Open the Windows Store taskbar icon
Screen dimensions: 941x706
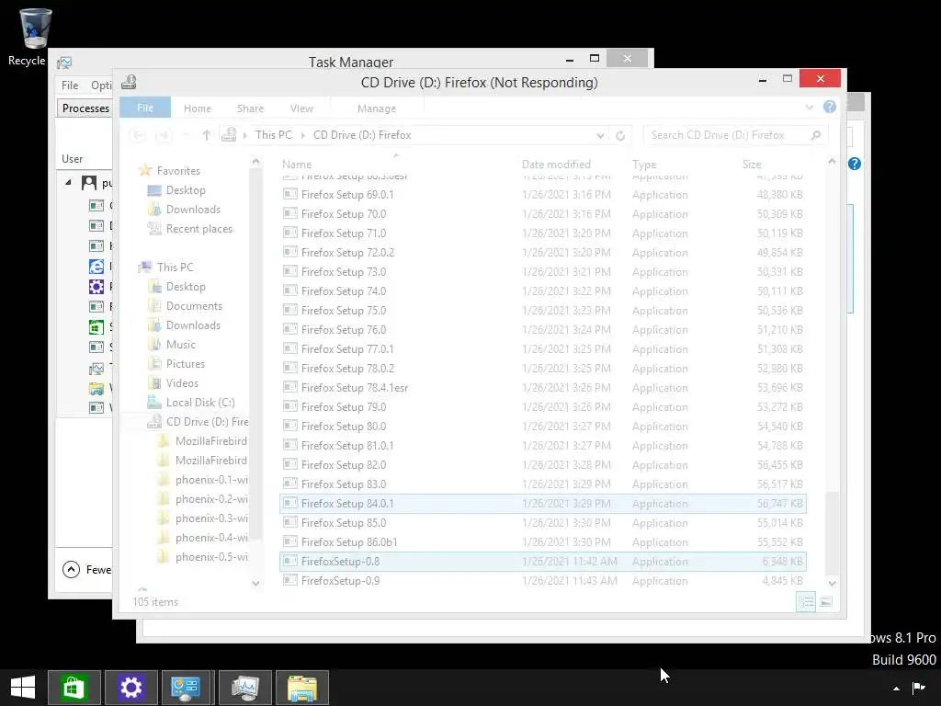(x=74, y=688)
